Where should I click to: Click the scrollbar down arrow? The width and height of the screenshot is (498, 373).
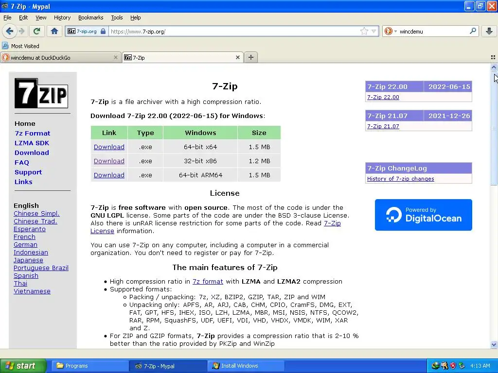[x=494, y=344]
